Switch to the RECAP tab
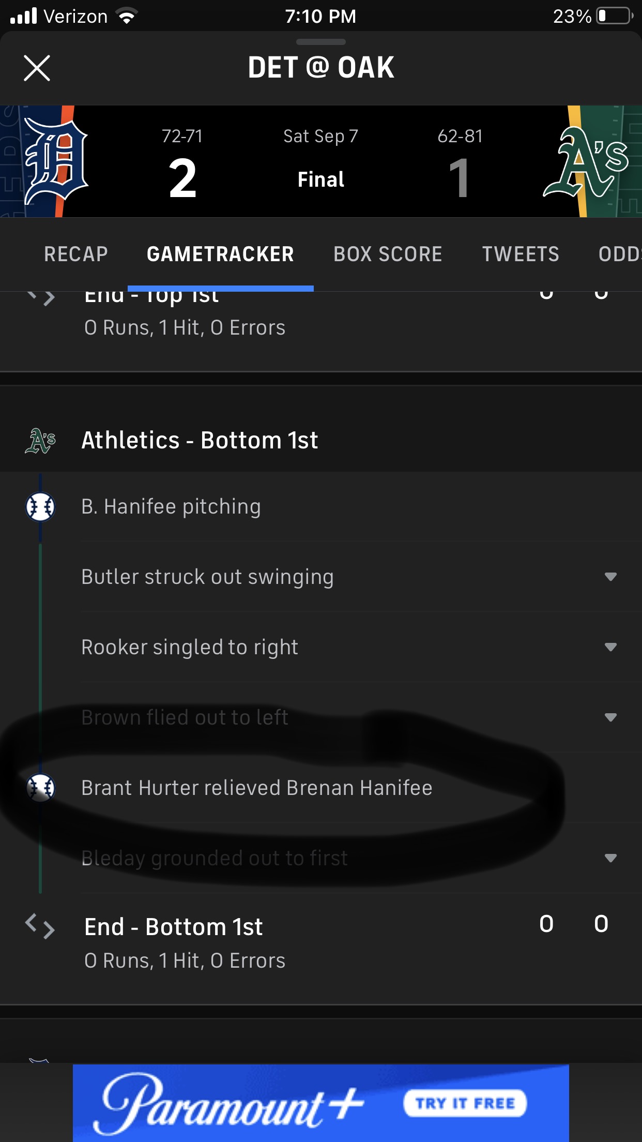This screenshot has width=642, height=1142. click(x=76, y=254)
